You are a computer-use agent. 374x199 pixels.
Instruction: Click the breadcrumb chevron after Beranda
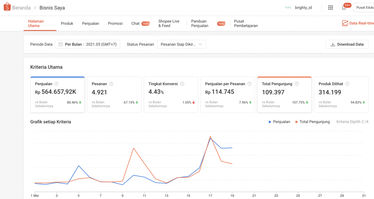[x=35, y=8]
